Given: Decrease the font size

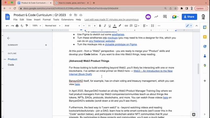Looking at the screenshot, I should 84,26.
